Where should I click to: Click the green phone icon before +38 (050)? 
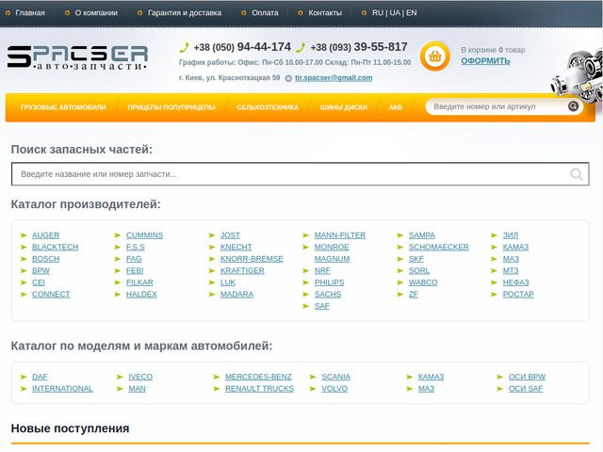[x=185, y=48]
